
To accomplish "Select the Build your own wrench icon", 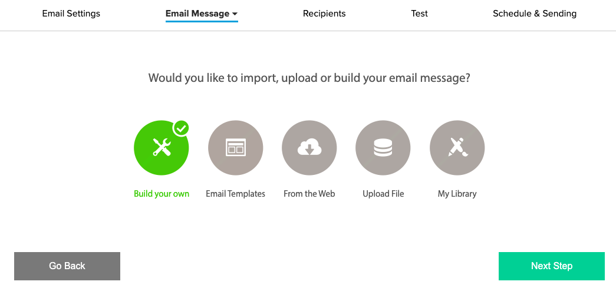I will (161, 147).
